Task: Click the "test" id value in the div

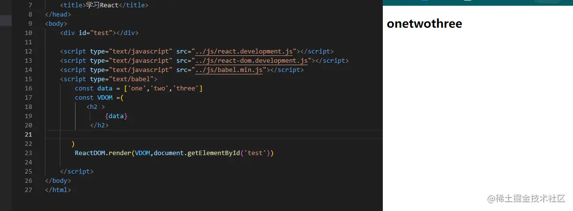Action: (x=101, y=33)
